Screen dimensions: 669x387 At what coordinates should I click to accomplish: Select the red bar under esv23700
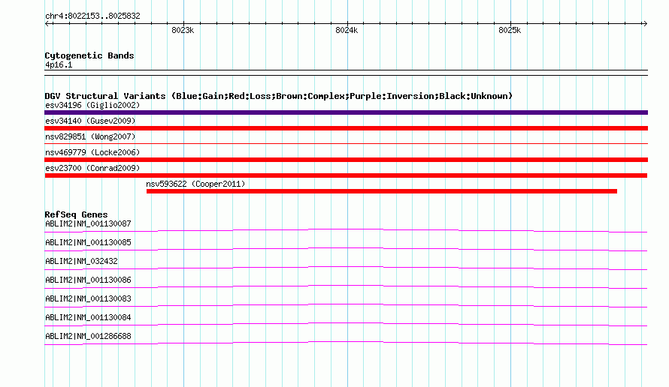pos(346,175)
